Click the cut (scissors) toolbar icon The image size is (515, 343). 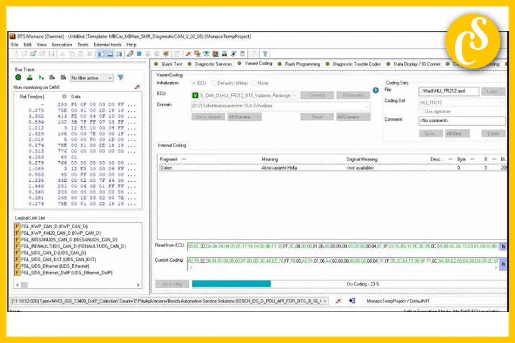pyautogui.click(x=61, y=54)
